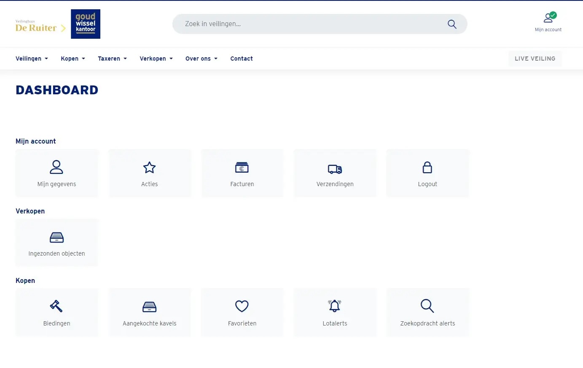Click the Acties star icon
The height and width of the screenshot is (368, 583).
pyautogui.click(x=149, y=168)
